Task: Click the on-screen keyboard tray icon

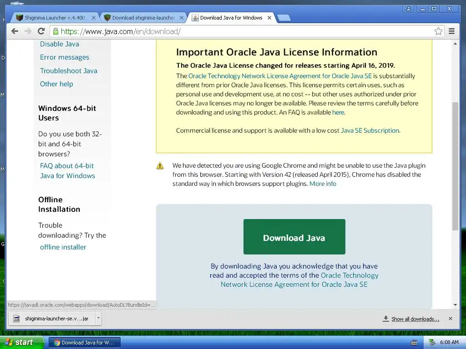Action: click(414, 343)
